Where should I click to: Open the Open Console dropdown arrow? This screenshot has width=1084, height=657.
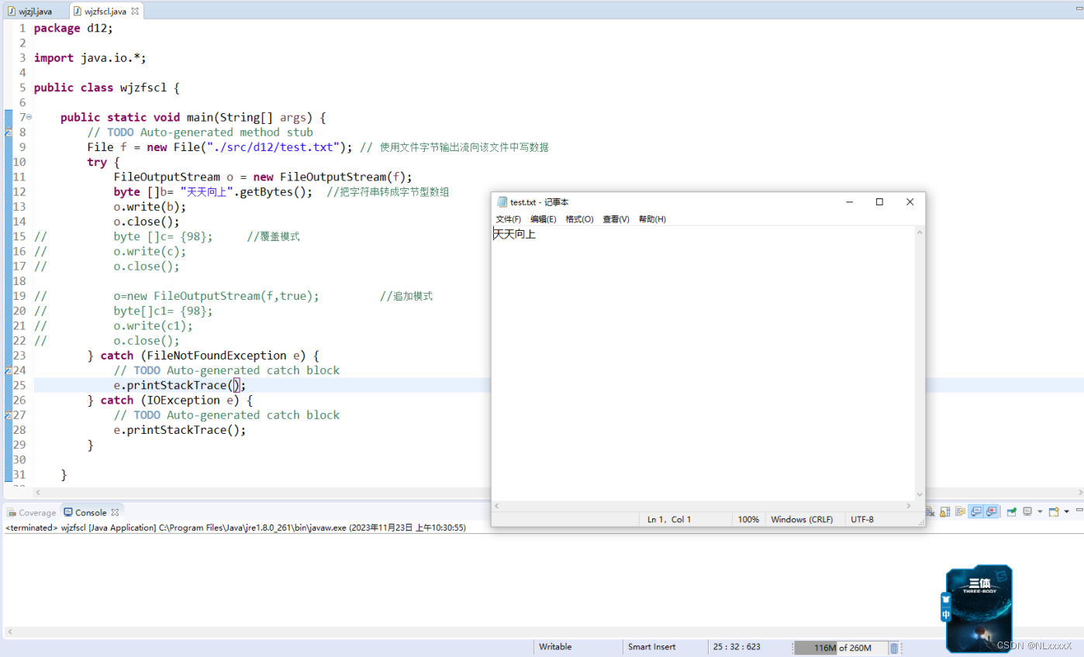[x=1066, y=511]
